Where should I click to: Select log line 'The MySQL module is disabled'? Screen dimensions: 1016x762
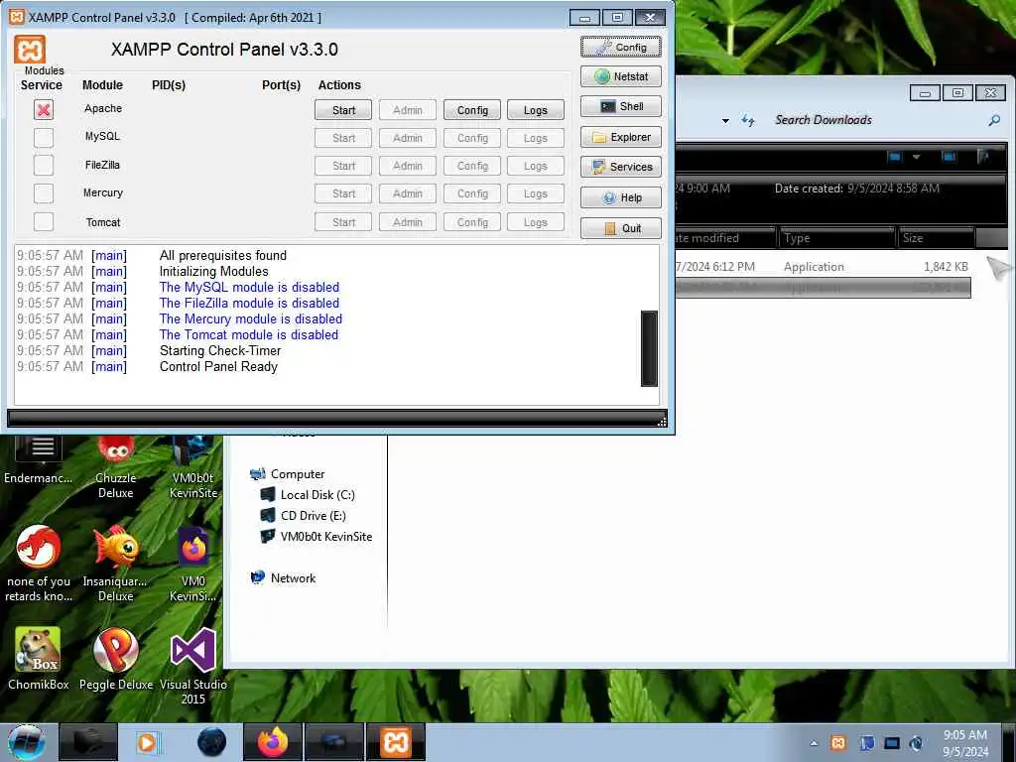pyautogui.click(x=249, y=287)
